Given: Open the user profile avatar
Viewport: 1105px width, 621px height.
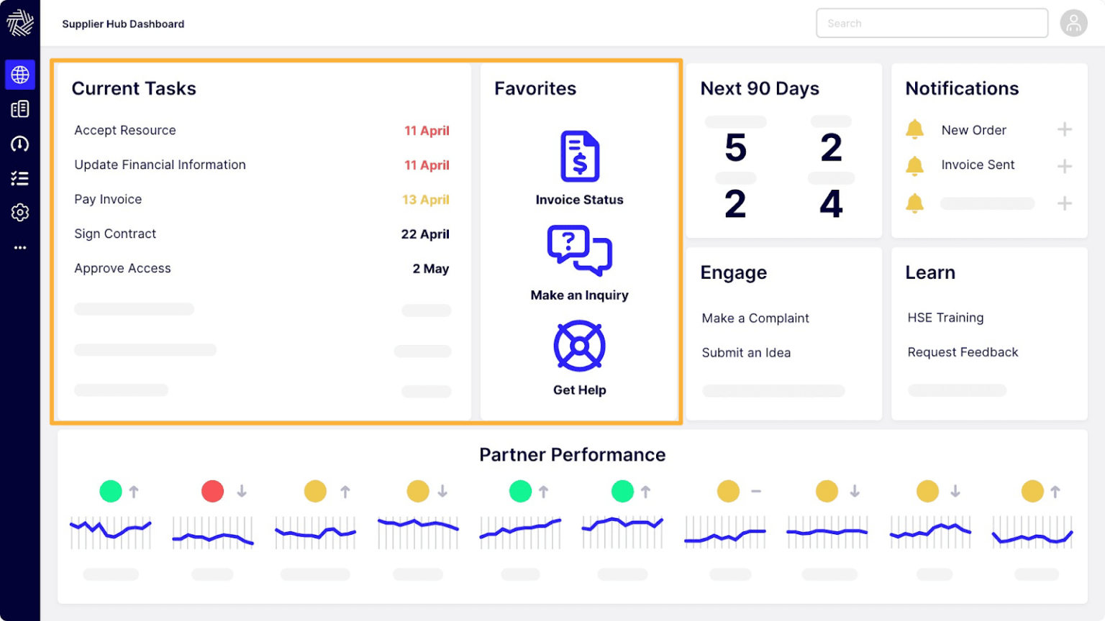Looking at the screenshot, I should pos(1073,24).
